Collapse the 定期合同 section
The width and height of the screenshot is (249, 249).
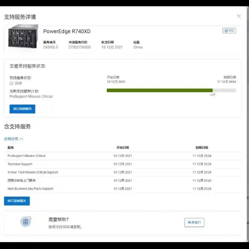pyautogui.click(x=14, y=139)
